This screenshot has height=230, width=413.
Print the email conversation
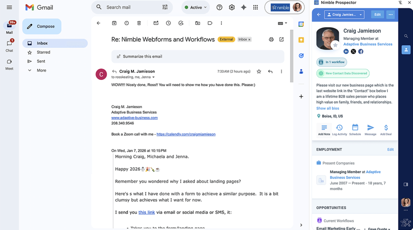coord(271,39)
